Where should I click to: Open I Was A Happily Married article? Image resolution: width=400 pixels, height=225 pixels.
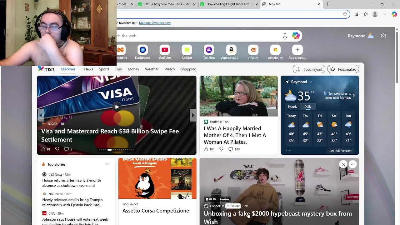tap(235, 135)
